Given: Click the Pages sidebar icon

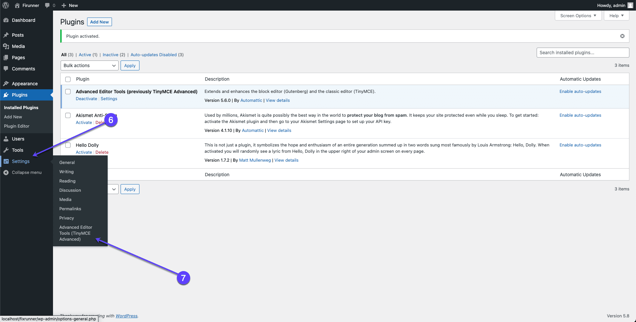Looking at the screenshot, I should (6, 58).
